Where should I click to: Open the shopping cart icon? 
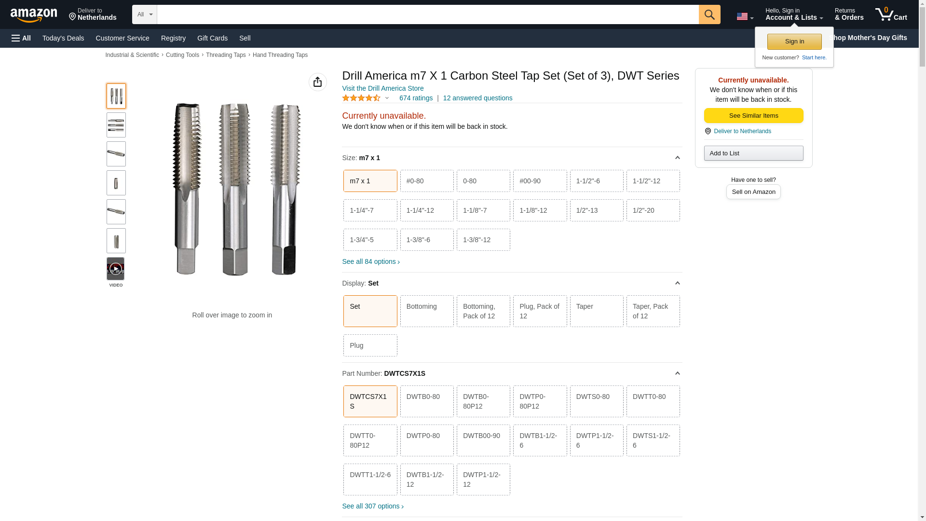coord(891,14)
